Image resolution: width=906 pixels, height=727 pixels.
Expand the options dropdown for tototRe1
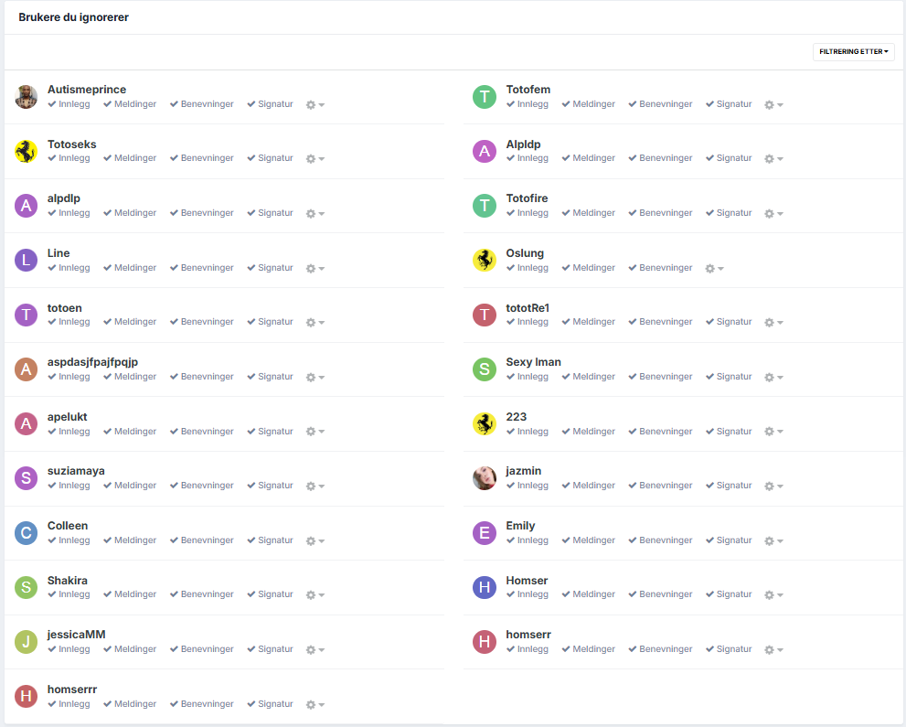coord(773,323)
